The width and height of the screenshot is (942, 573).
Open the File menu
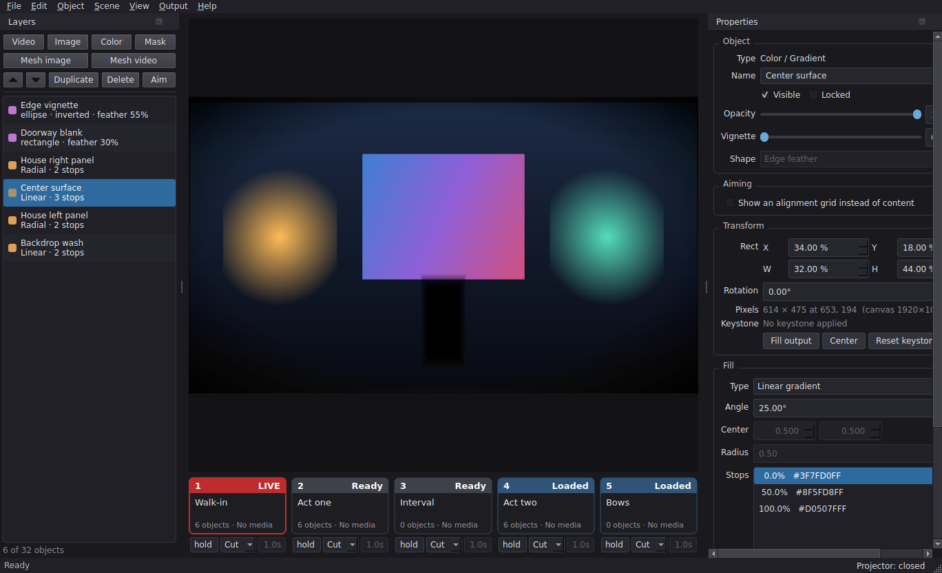pos(14,6)
